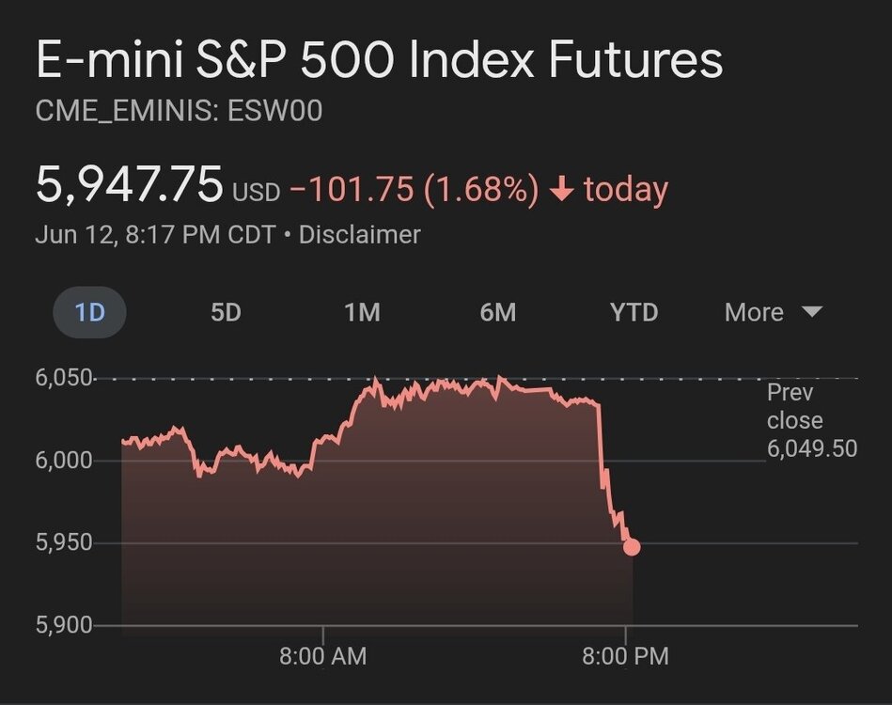Switch to the 5D range tab
The image size is (892, 705).
tap(226, 312)
